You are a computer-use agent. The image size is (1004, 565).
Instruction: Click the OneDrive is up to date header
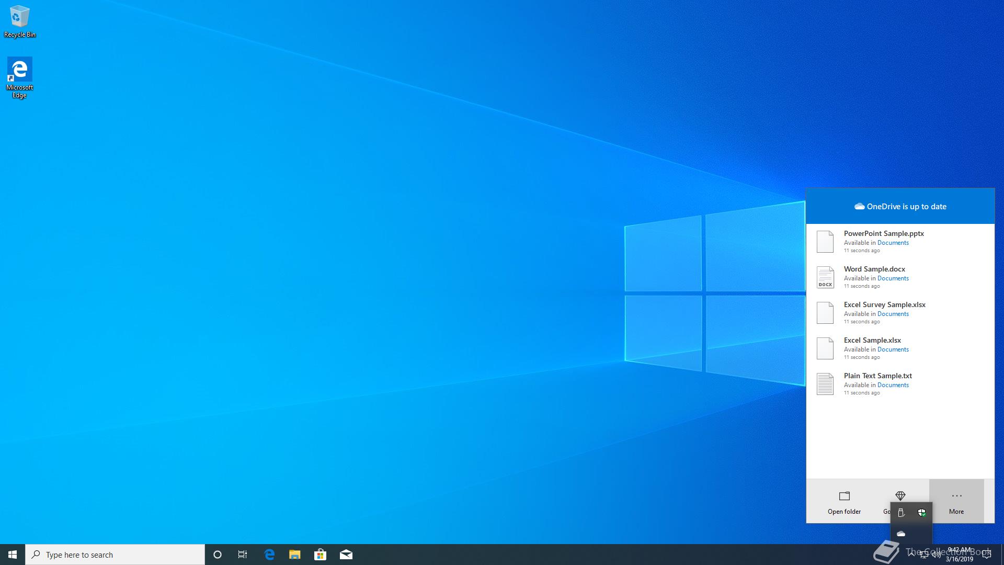point(900,206)
